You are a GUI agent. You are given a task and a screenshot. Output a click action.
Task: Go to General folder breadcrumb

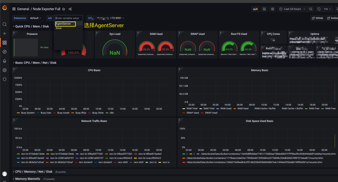coord(23,9)
